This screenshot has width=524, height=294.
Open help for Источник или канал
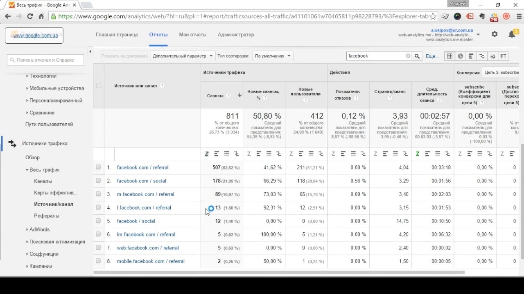162,86
